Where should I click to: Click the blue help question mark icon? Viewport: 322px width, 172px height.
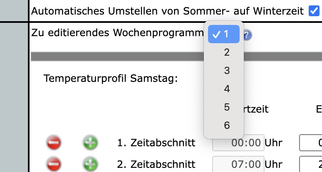(247, 35)
